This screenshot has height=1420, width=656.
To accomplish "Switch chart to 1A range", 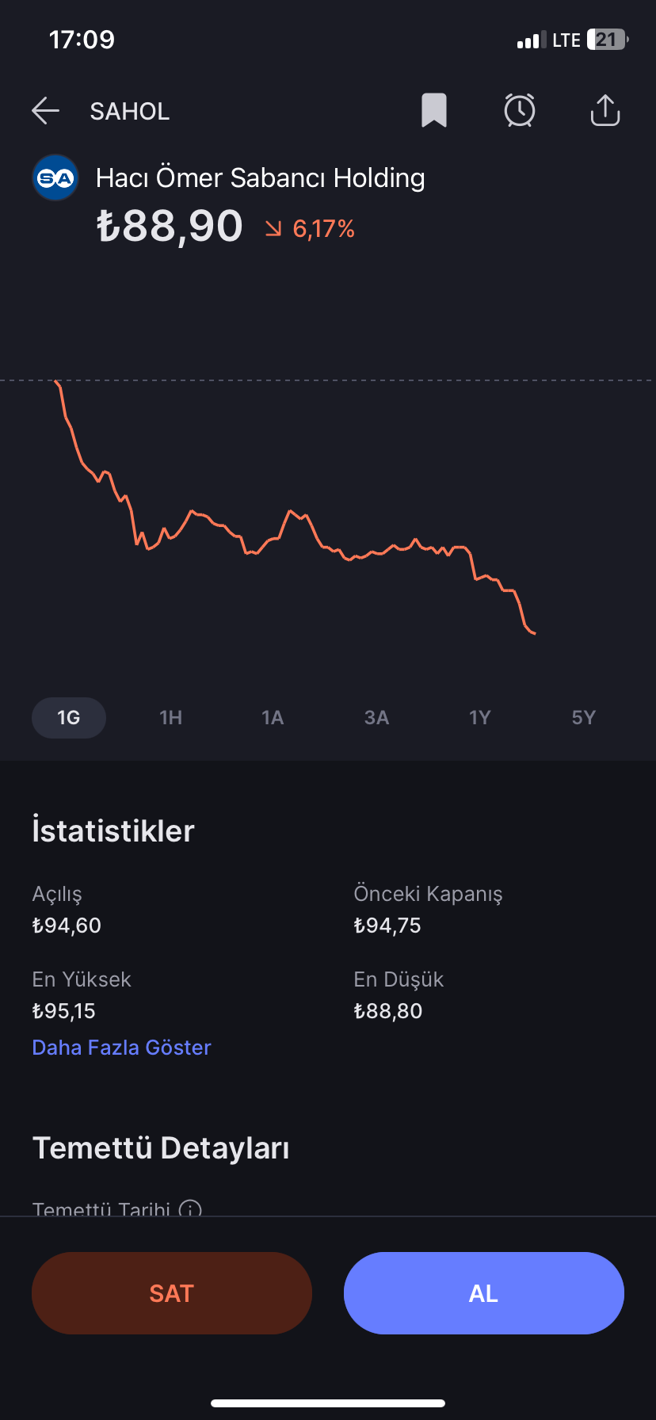I will tap(273, 718).
